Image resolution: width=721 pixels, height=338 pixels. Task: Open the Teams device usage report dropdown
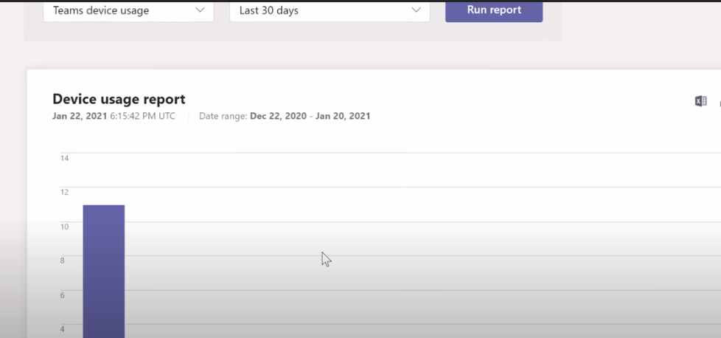[x=128, y=10]
